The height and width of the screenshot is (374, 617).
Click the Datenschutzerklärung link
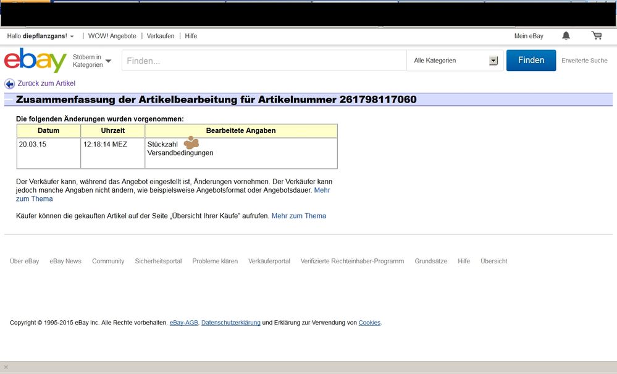pyautogui.click(x=230, y=323)
